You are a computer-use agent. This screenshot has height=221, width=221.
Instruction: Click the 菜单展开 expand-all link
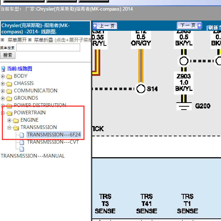(17, 40)
